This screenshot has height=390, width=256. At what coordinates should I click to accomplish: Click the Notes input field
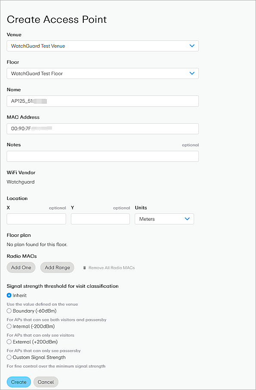pos(102,156)
